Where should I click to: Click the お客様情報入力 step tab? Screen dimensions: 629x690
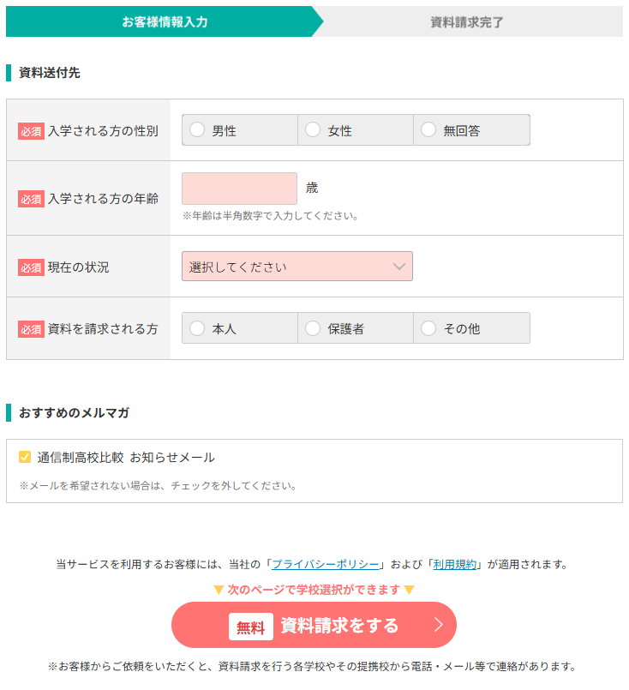pos(165,22)
